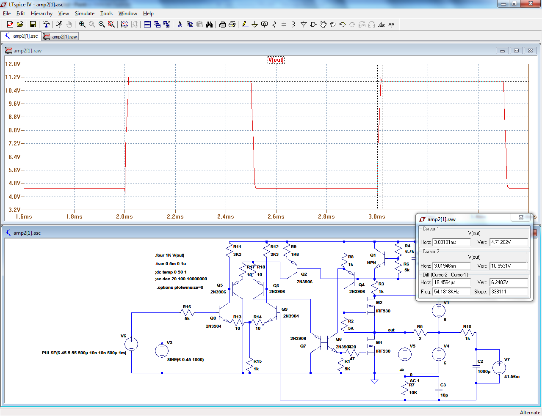Click the Diff Horz 18.4564µs field
This screenshot has height=416, width=542.
point(451,282)
